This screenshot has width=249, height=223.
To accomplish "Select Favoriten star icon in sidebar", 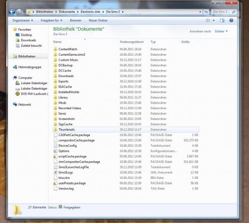I will tap(15, 30).
